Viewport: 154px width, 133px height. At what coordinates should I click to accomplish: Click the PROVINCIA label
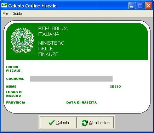(16, 102)
